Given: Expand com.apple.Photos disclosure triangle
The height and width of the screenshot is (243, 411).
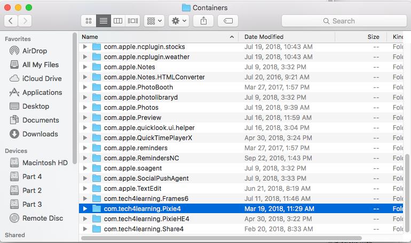Looking at the screenshot, I should (x=85, y=108).
